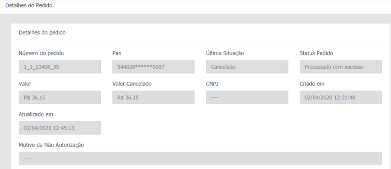This screenshot has height=169, width=391.
Task: Click the Status Pedido label
Action: pyautogui.click(x=316, y=53)
